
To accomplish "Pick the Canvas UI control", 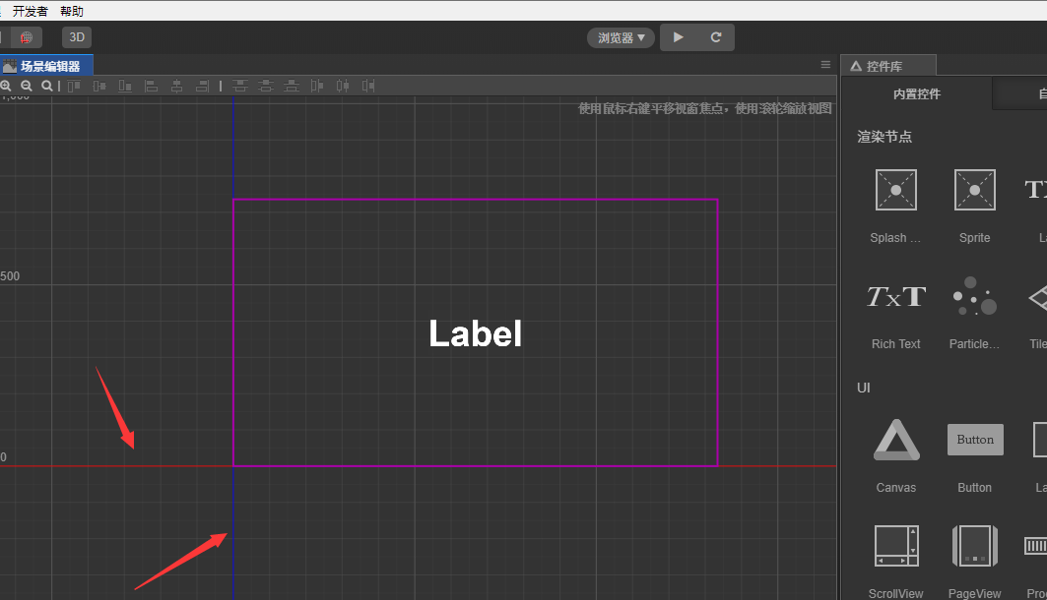I will [x=896, y=456].
